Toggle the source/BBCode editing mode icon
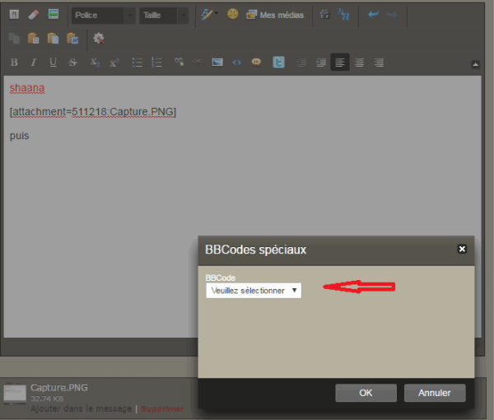 tap(14, 14)
